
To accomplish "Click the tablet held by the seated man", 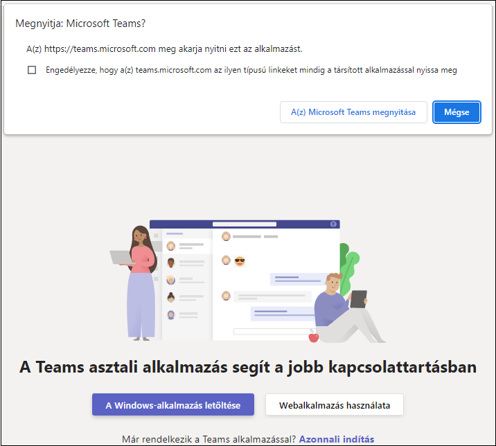I will 358,298.
